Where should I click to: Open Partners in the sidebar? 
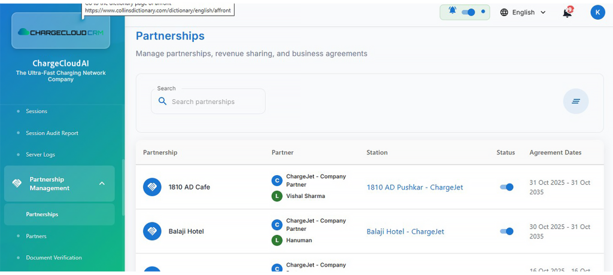point(36,236)
